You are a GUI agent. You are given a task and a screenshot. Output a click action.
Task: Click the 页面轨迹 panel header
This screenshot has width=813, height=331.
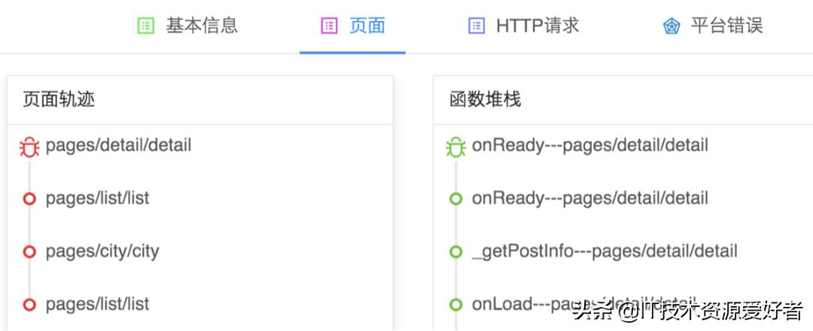point(59,99)
